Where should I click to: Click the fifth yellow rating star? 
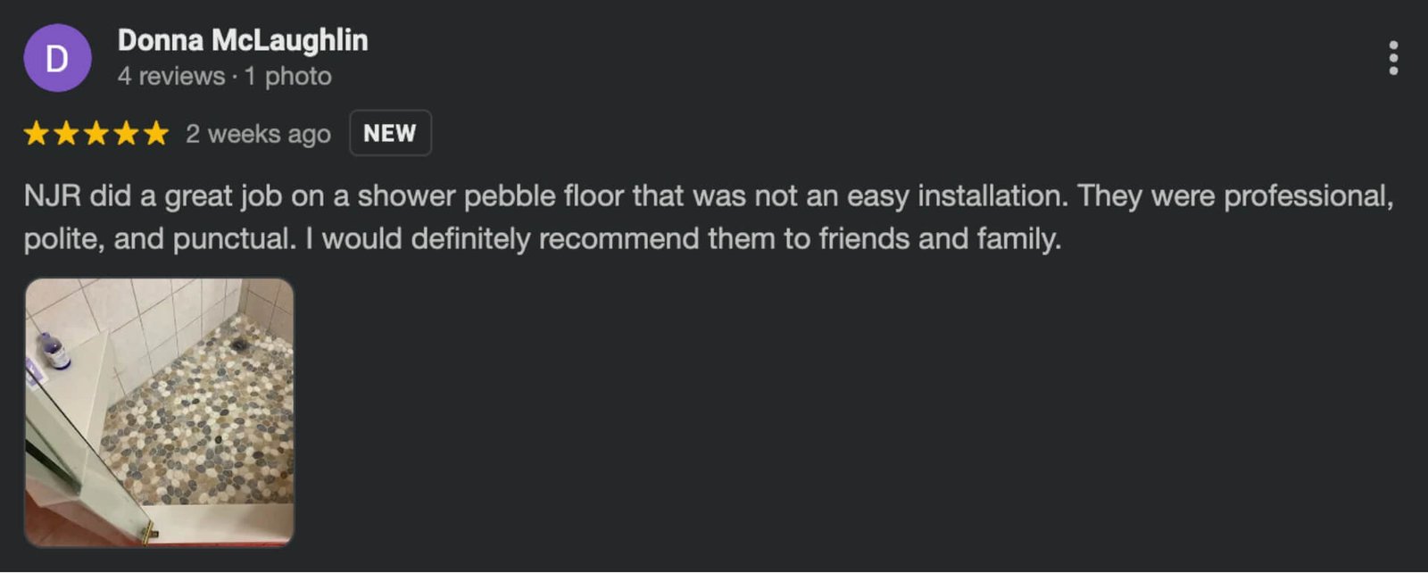tap(156, 134)
